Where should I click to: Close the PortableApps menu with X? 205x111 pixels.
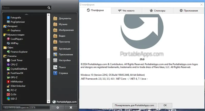pos(71,107)
